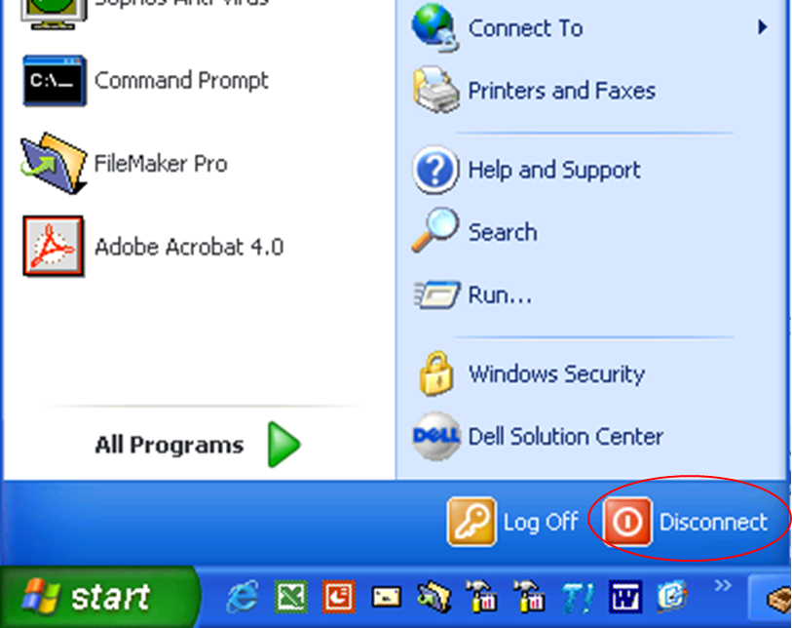The height and width of the screenshot is (628, 792).
Task: Click the green start button
Action: 100,597
